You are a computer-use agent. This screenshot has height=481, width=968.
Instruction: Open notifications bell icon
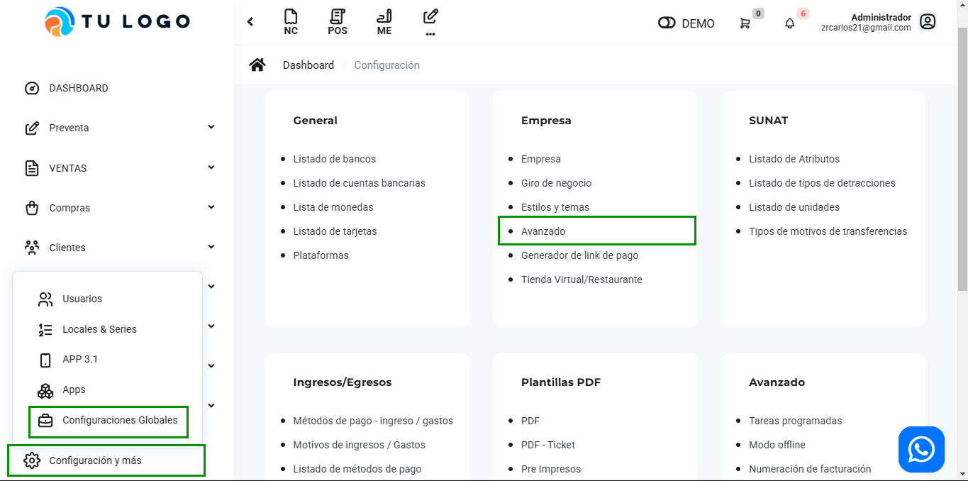pos(789,23)
